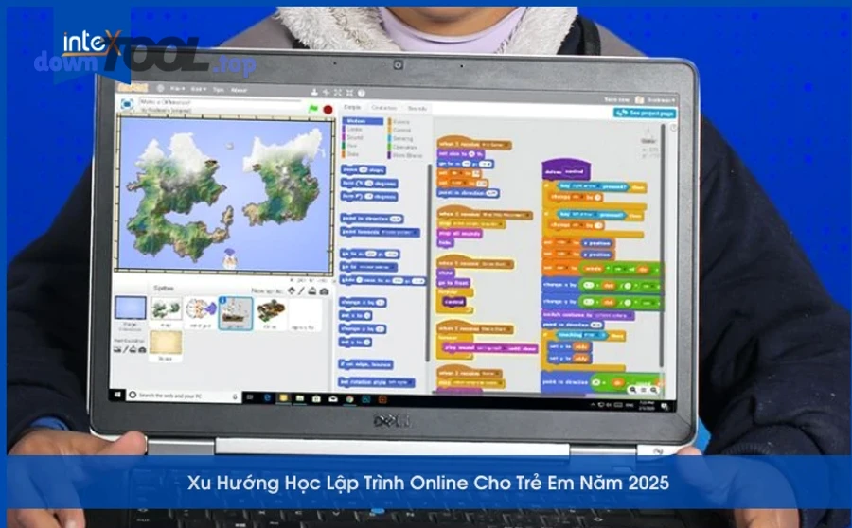Select the Delete scissors tool
The height and width of the screenshot is (528, 852).
click(326, 93)
